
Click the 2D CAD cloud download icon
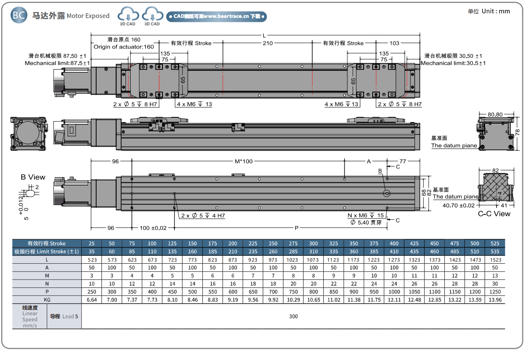(128, 15)
